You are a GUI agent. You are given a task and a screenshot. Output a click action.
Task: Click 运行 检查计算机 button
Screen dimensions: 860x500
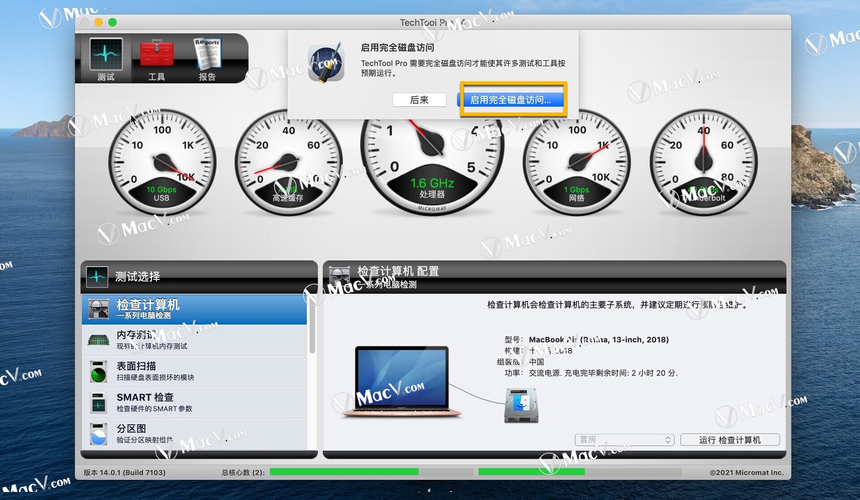[730, 440]
